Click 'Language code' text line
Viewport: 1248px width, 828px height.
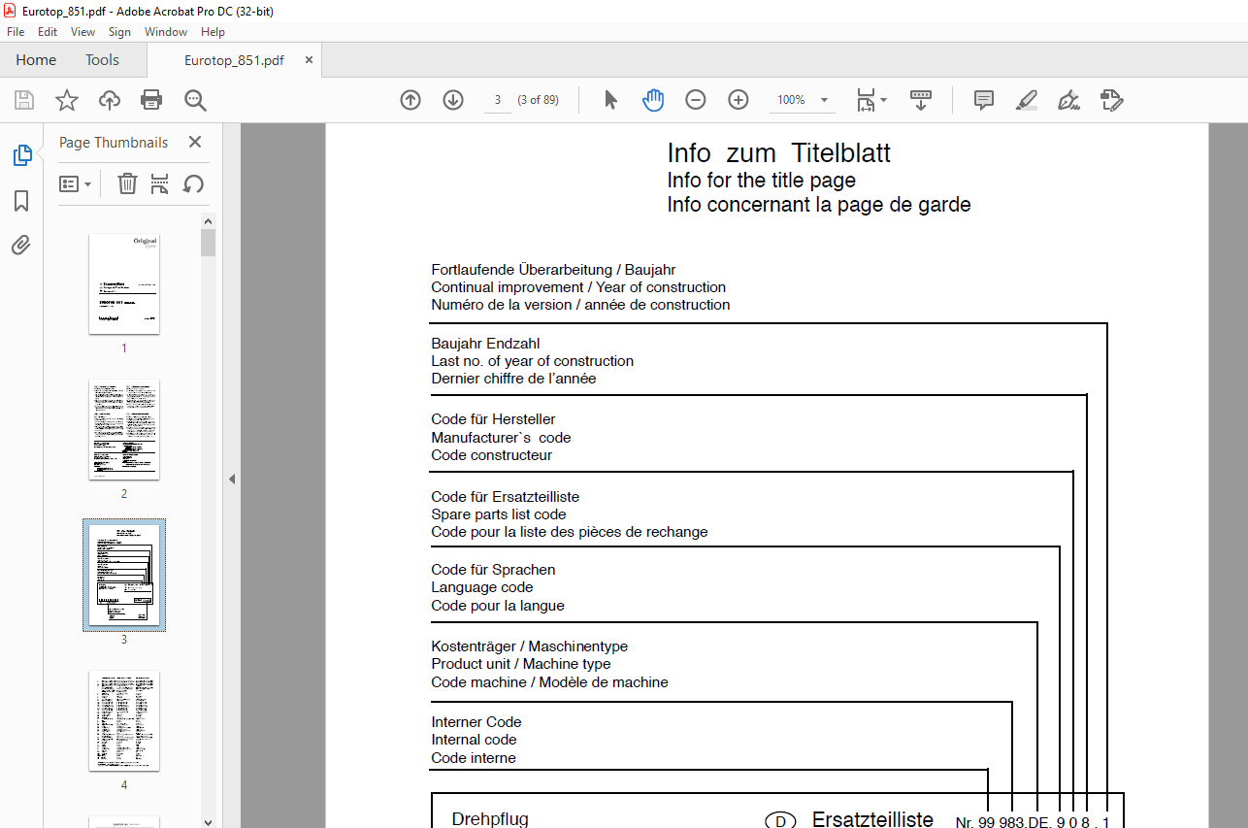(x=482, y=587)
